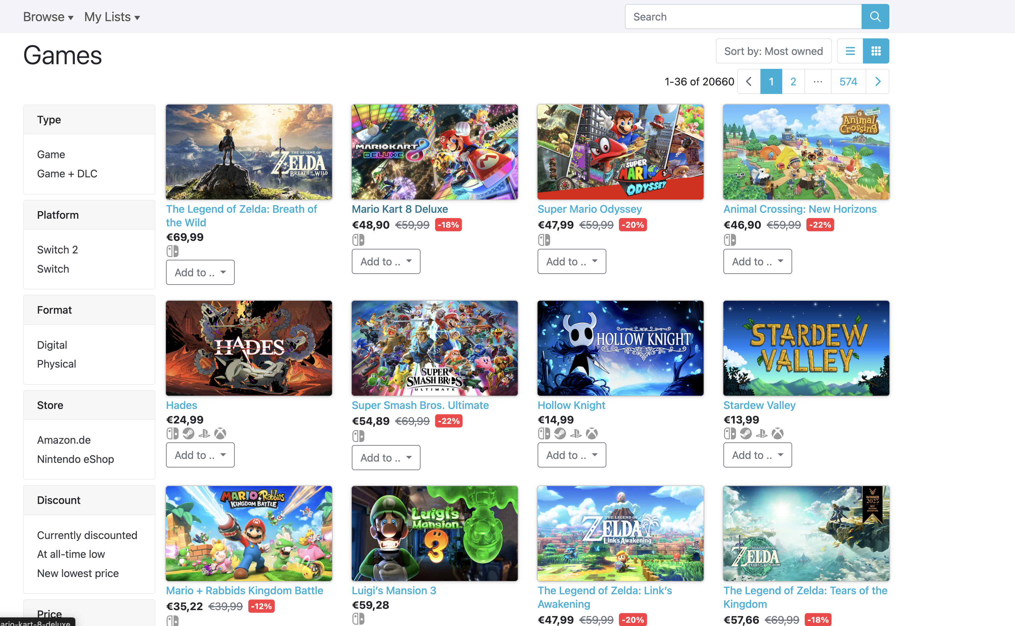Show currently discounted games
The image size is (1015, 626).
(87, 535)
